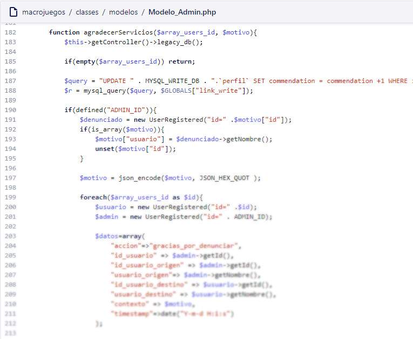Click the file icon beside macrojuegos breadcrumb
The image size is (413, 339).
pos(13,12)
